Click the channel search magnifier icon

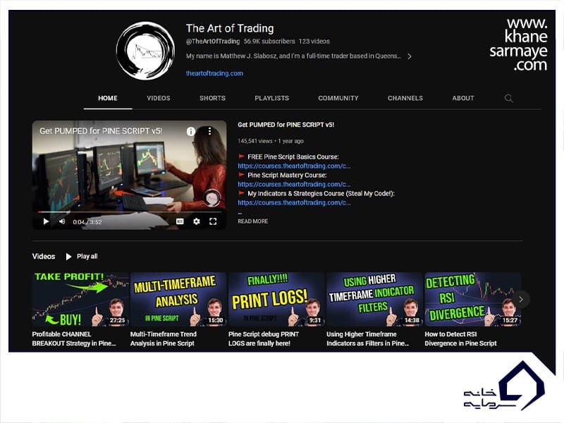(508, 98)
